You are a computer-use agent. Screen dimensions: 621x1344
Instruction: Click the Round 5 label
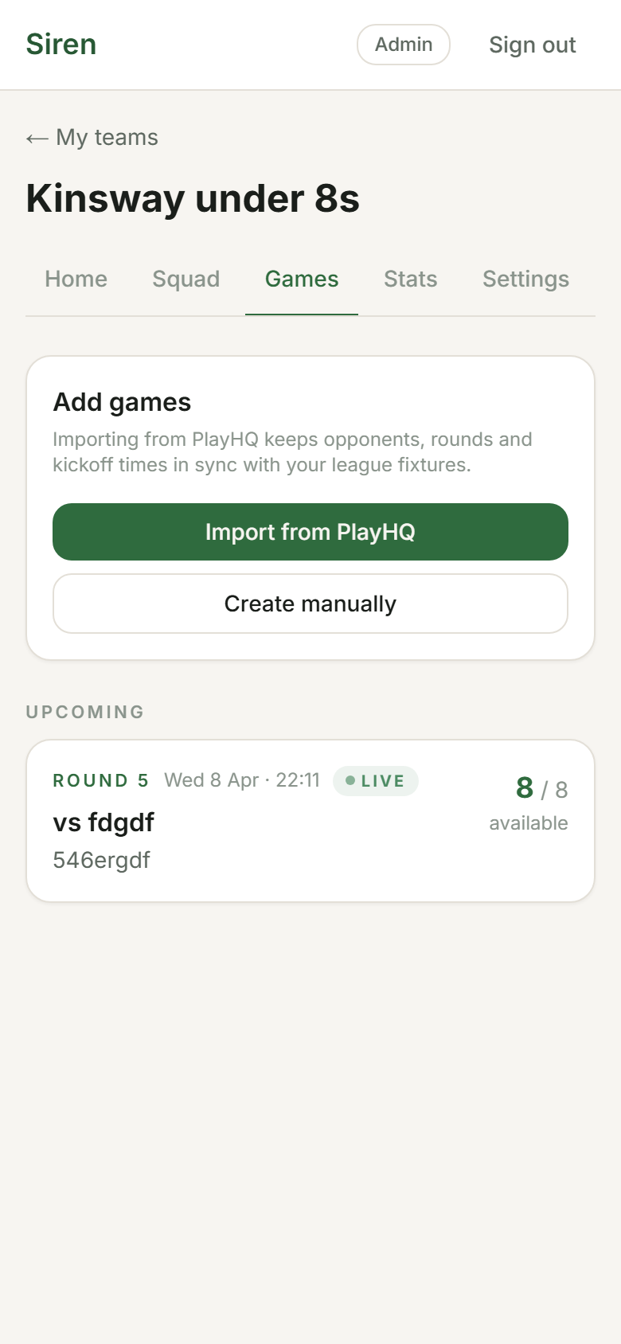pyautogui.click(x=100, y=781)
